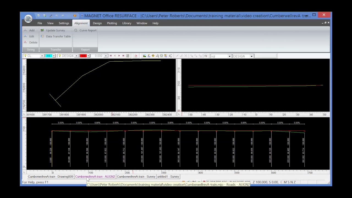Click the greyed point-select cursor icon
Viewport: 352px width, 198px height.
pos(192,56)
